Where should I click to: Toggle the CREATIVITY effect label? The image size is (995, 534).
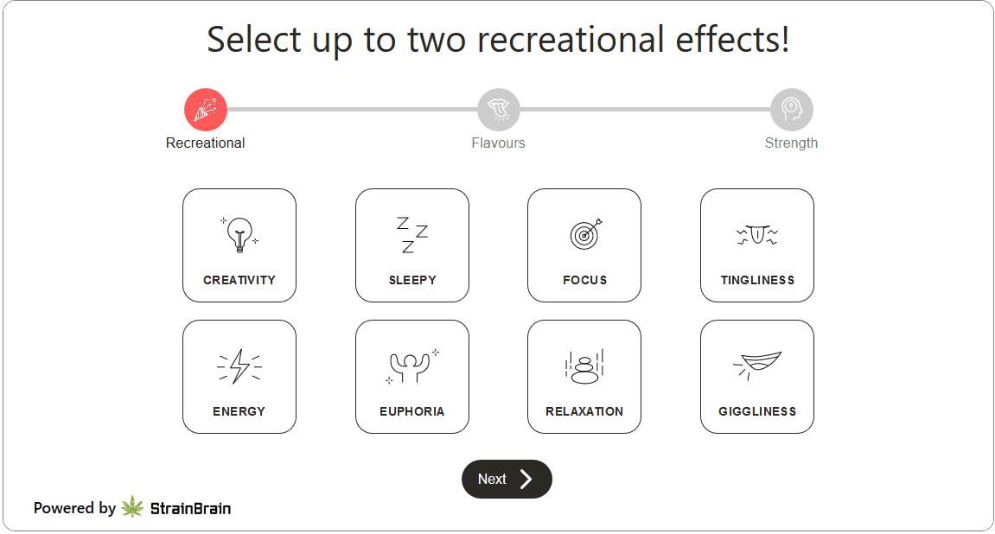point(239,280)
